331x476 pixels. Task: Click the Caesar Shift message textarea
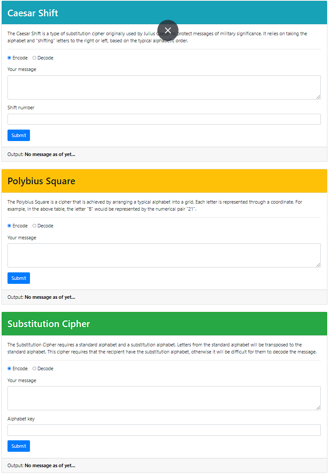(164, 87)
